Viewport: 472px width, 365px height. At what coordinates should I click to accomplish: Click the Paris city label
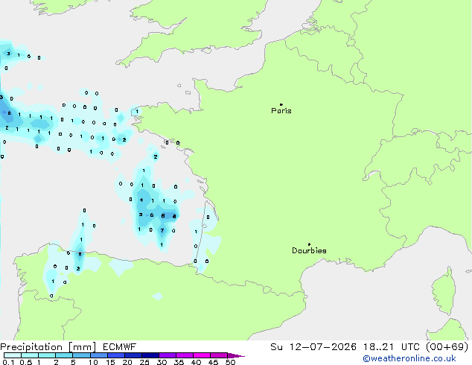(x=281, y=111)
